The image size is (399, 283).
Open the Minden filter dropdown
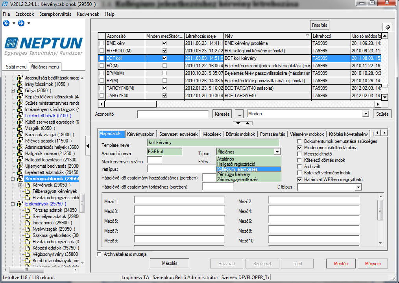click(x=366, y=114)
